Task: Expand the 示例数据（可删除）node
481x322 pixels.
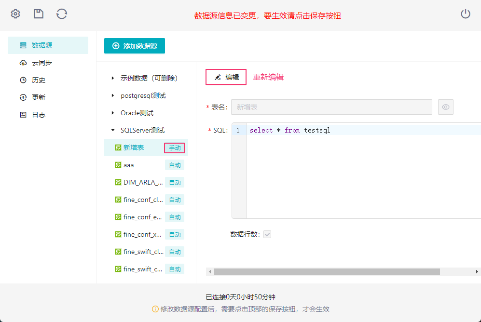Action: (x=113, y=78)
